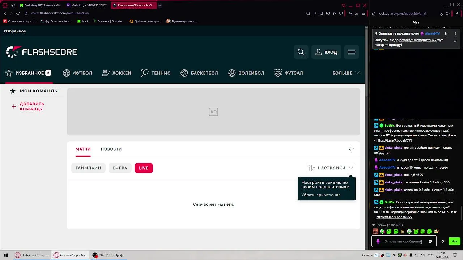
Task: Switch to the Новости tab
Action: coord(111,149)
